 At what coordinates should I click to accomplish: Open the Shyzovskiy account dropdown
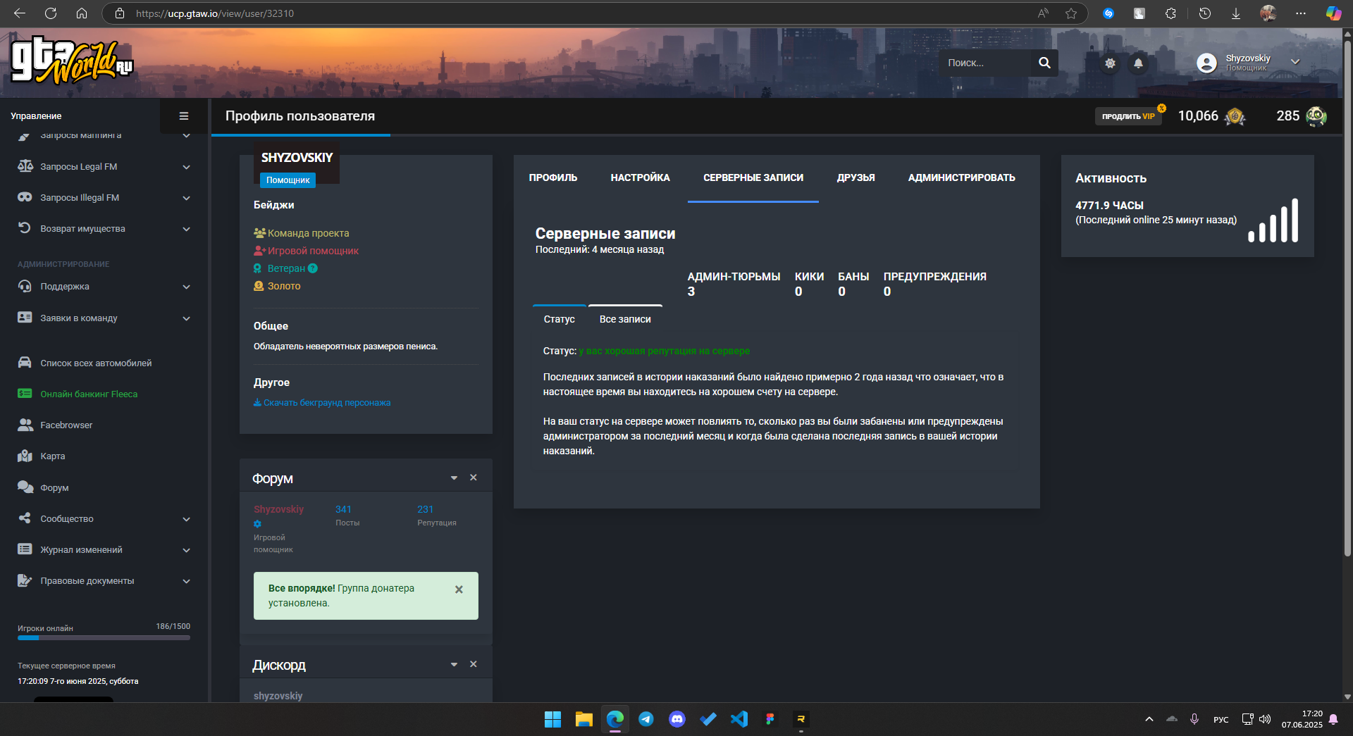(x=1295, y=62)
